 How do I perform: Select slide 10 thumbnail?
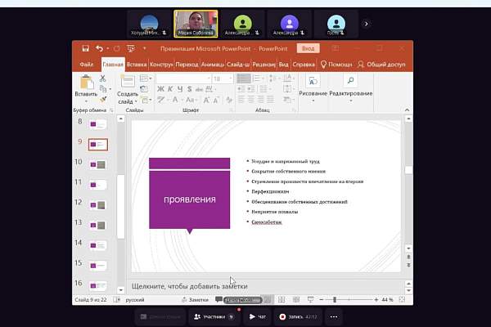pos(97,164)
